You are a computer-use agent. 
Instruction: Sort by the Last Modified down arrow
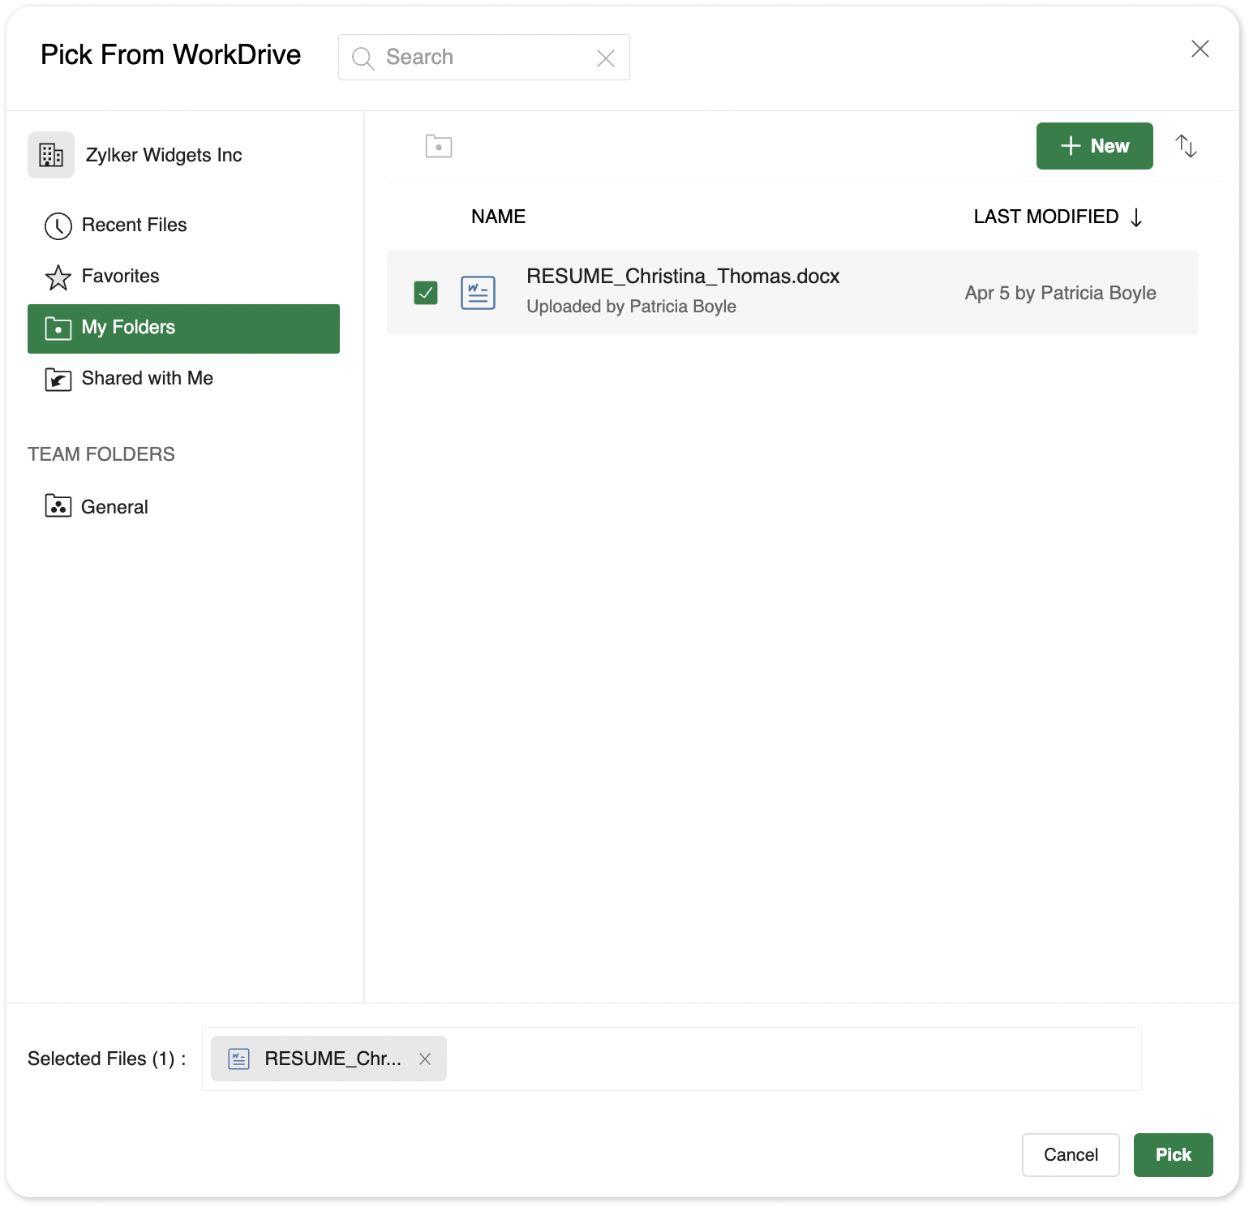(1136, 217)
